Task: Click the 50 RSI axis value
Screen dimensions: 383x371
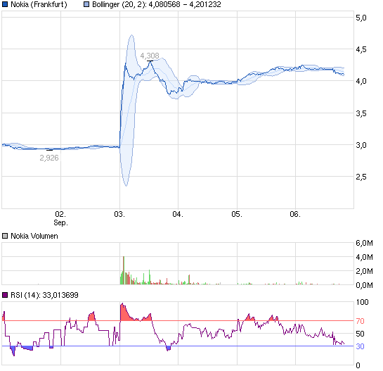Action: click(360, 334)
